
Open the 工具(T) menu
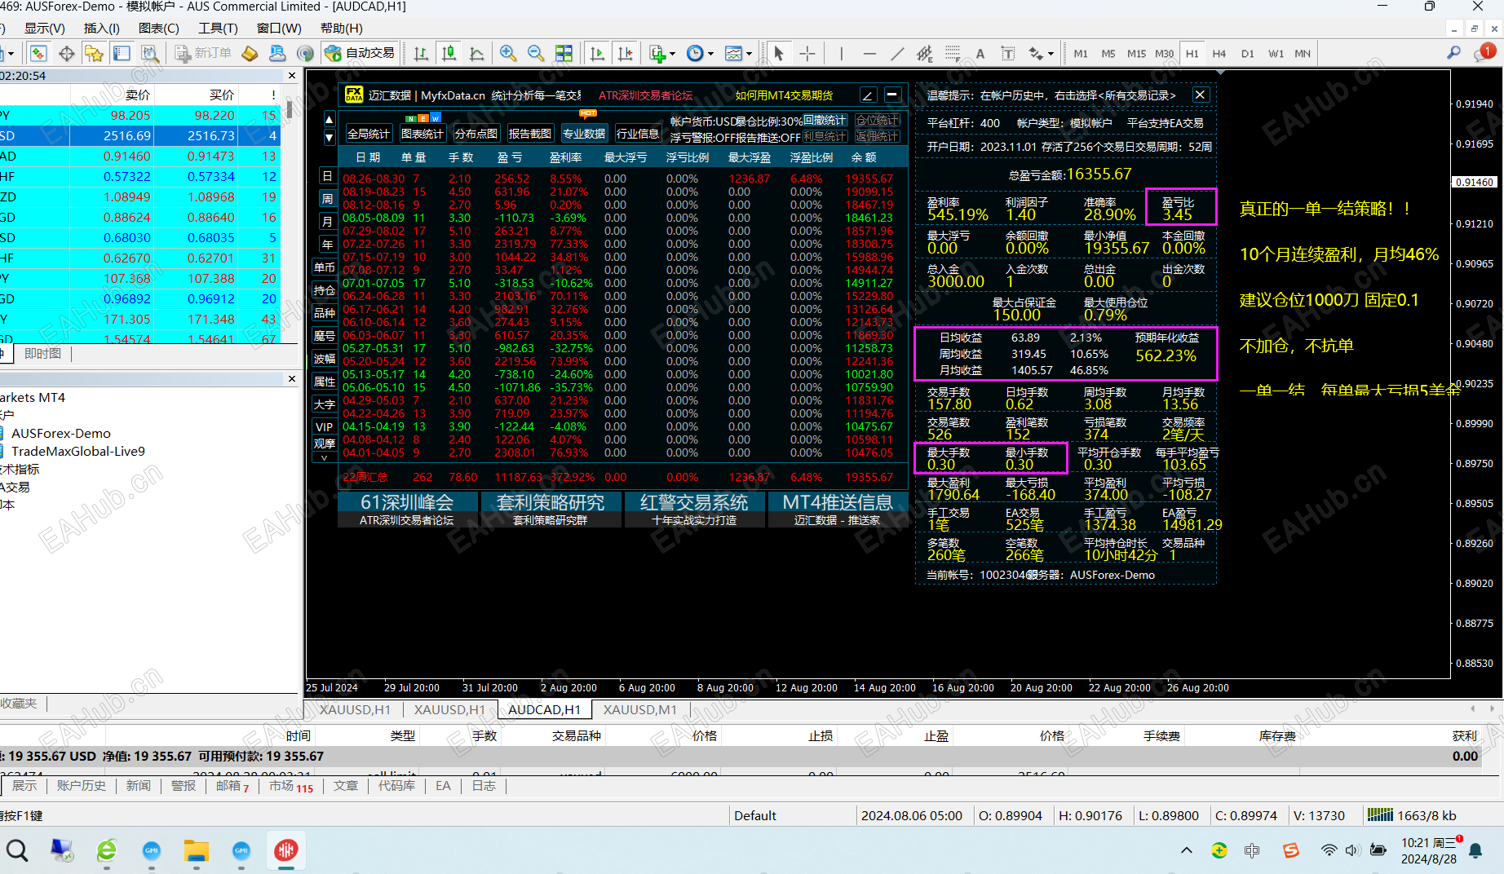[x=218, y=29]
